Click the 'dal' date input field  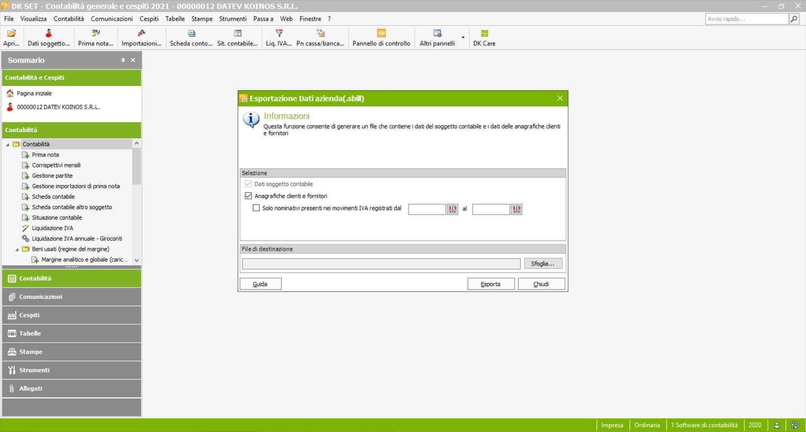click(427, 209)
